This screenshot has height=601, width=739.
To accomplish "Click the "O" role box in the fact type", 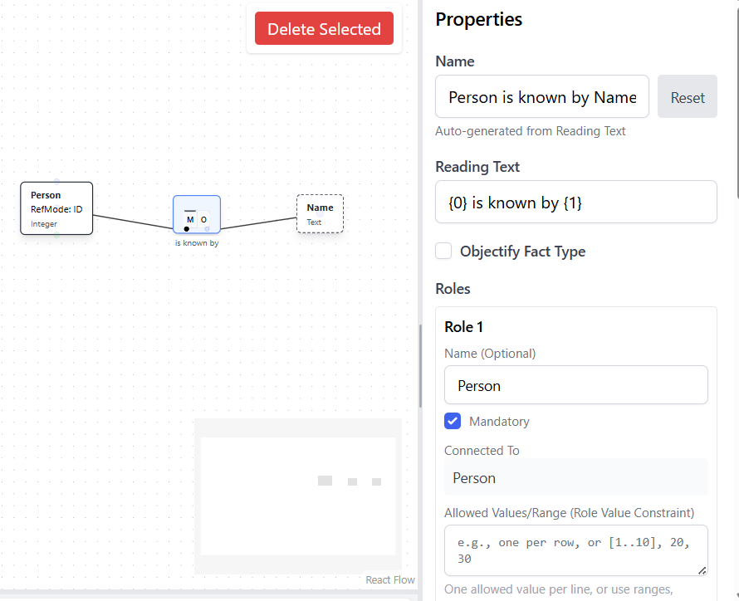I will (203, 219).
